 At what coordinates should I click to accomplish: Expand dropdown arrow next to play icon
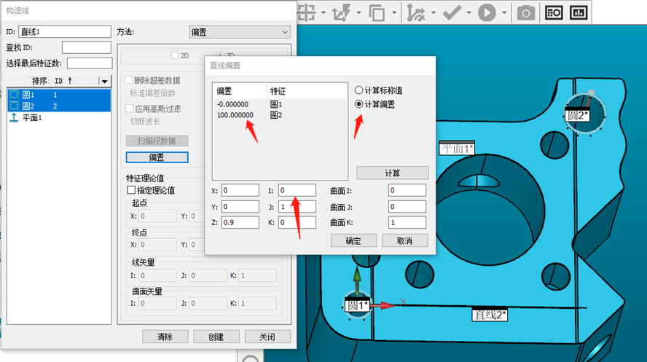point(503,12)
